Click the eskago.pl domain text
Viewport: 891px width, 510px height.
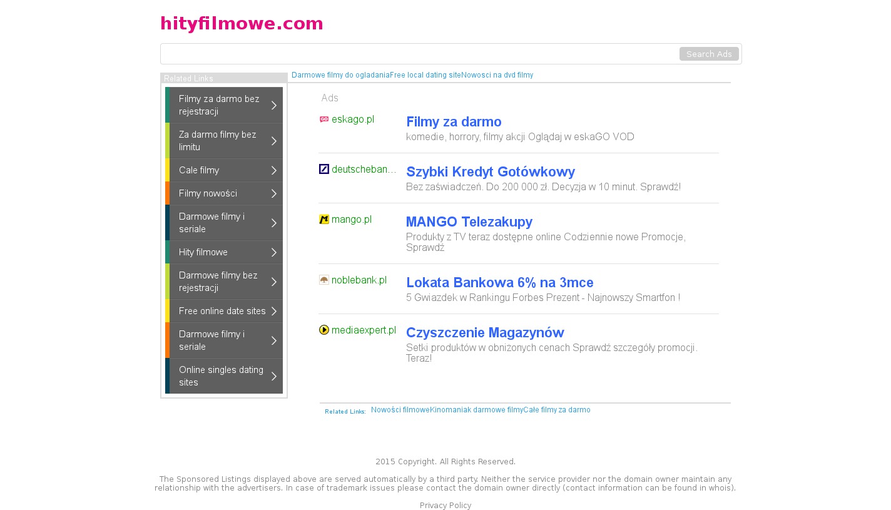(x=353, y=120)
